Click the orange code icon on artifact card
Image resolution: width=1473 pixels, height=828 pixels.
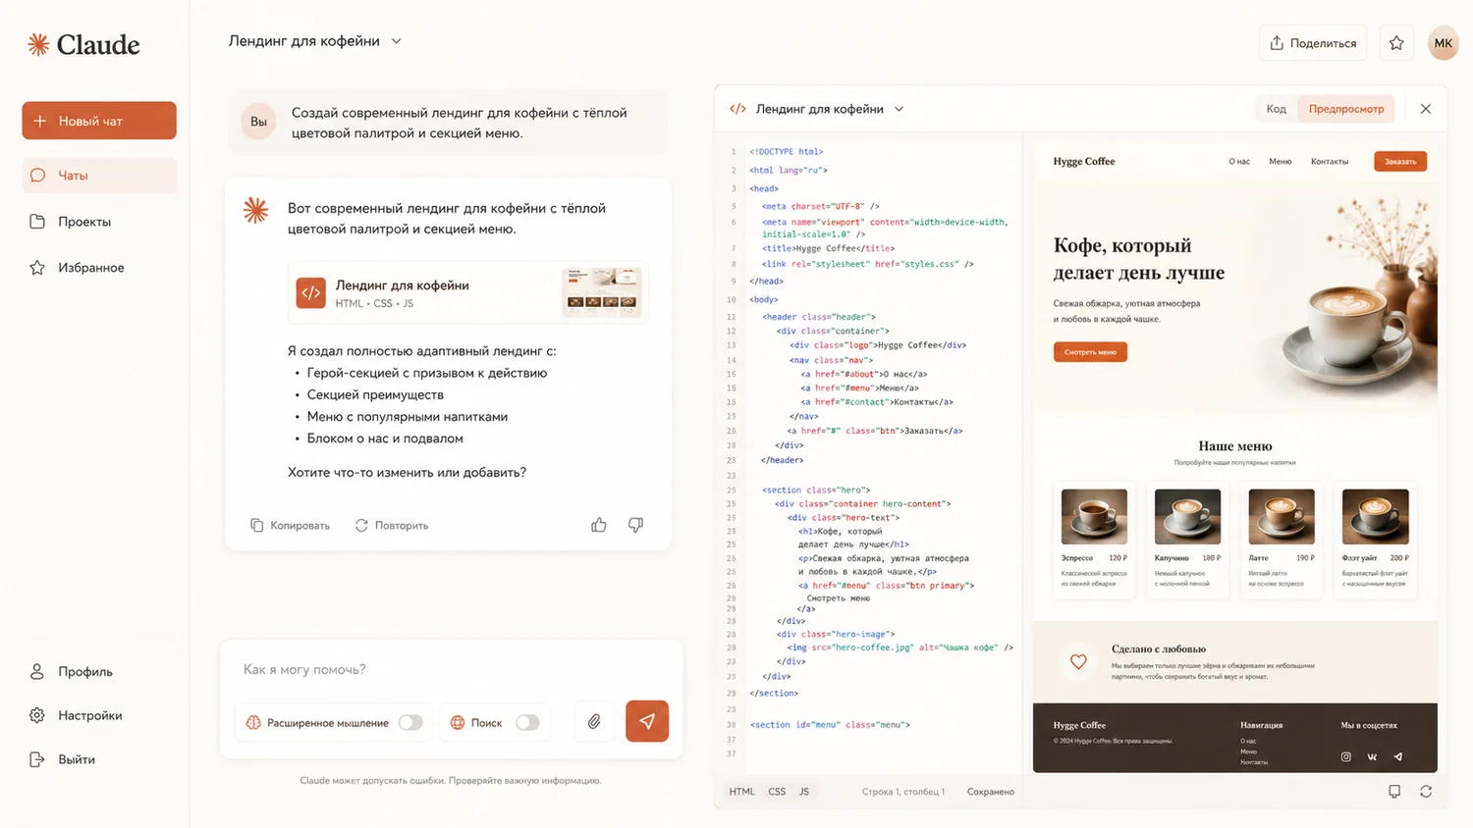click(311, 292)
